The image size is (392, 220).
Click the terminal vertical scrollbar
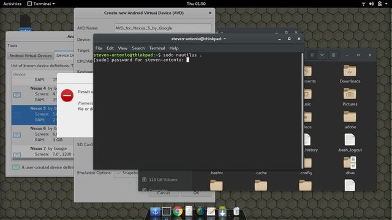coord(302,111)
